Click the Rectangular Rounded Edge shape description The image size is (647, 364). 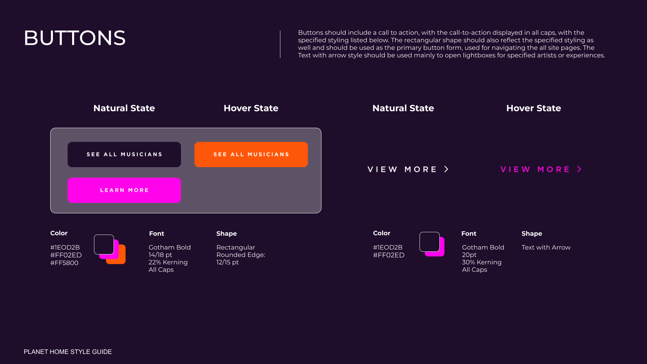(x=241, y=255)
